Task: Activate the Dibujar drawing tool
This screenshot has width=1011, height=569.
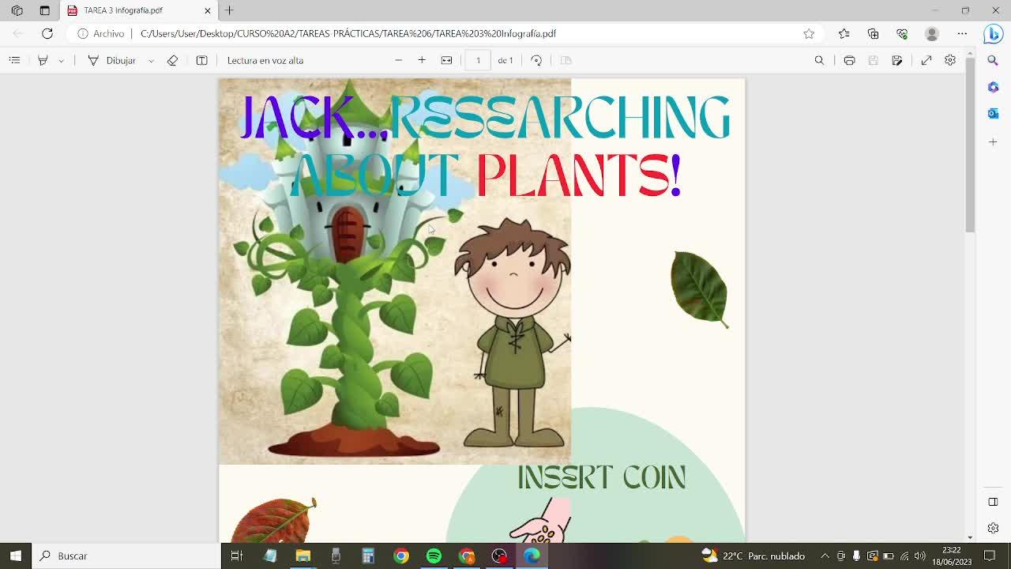Action: tap(112, 60)
